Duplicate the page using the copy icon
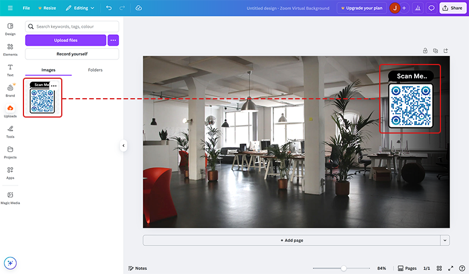469x274 pixels. coord(435,50)
